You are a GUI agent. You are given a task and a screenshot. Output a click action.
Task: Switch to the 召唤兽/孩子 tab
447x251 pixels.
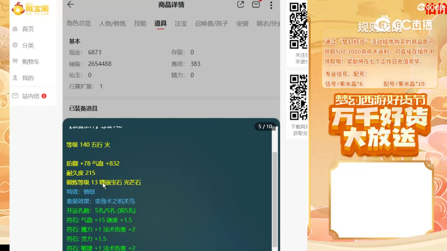pos(212,23)
